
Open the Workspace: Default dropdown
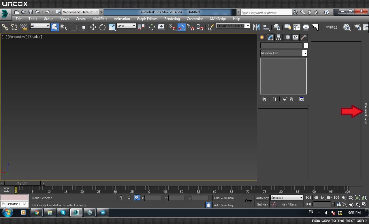tap(80, 12)
